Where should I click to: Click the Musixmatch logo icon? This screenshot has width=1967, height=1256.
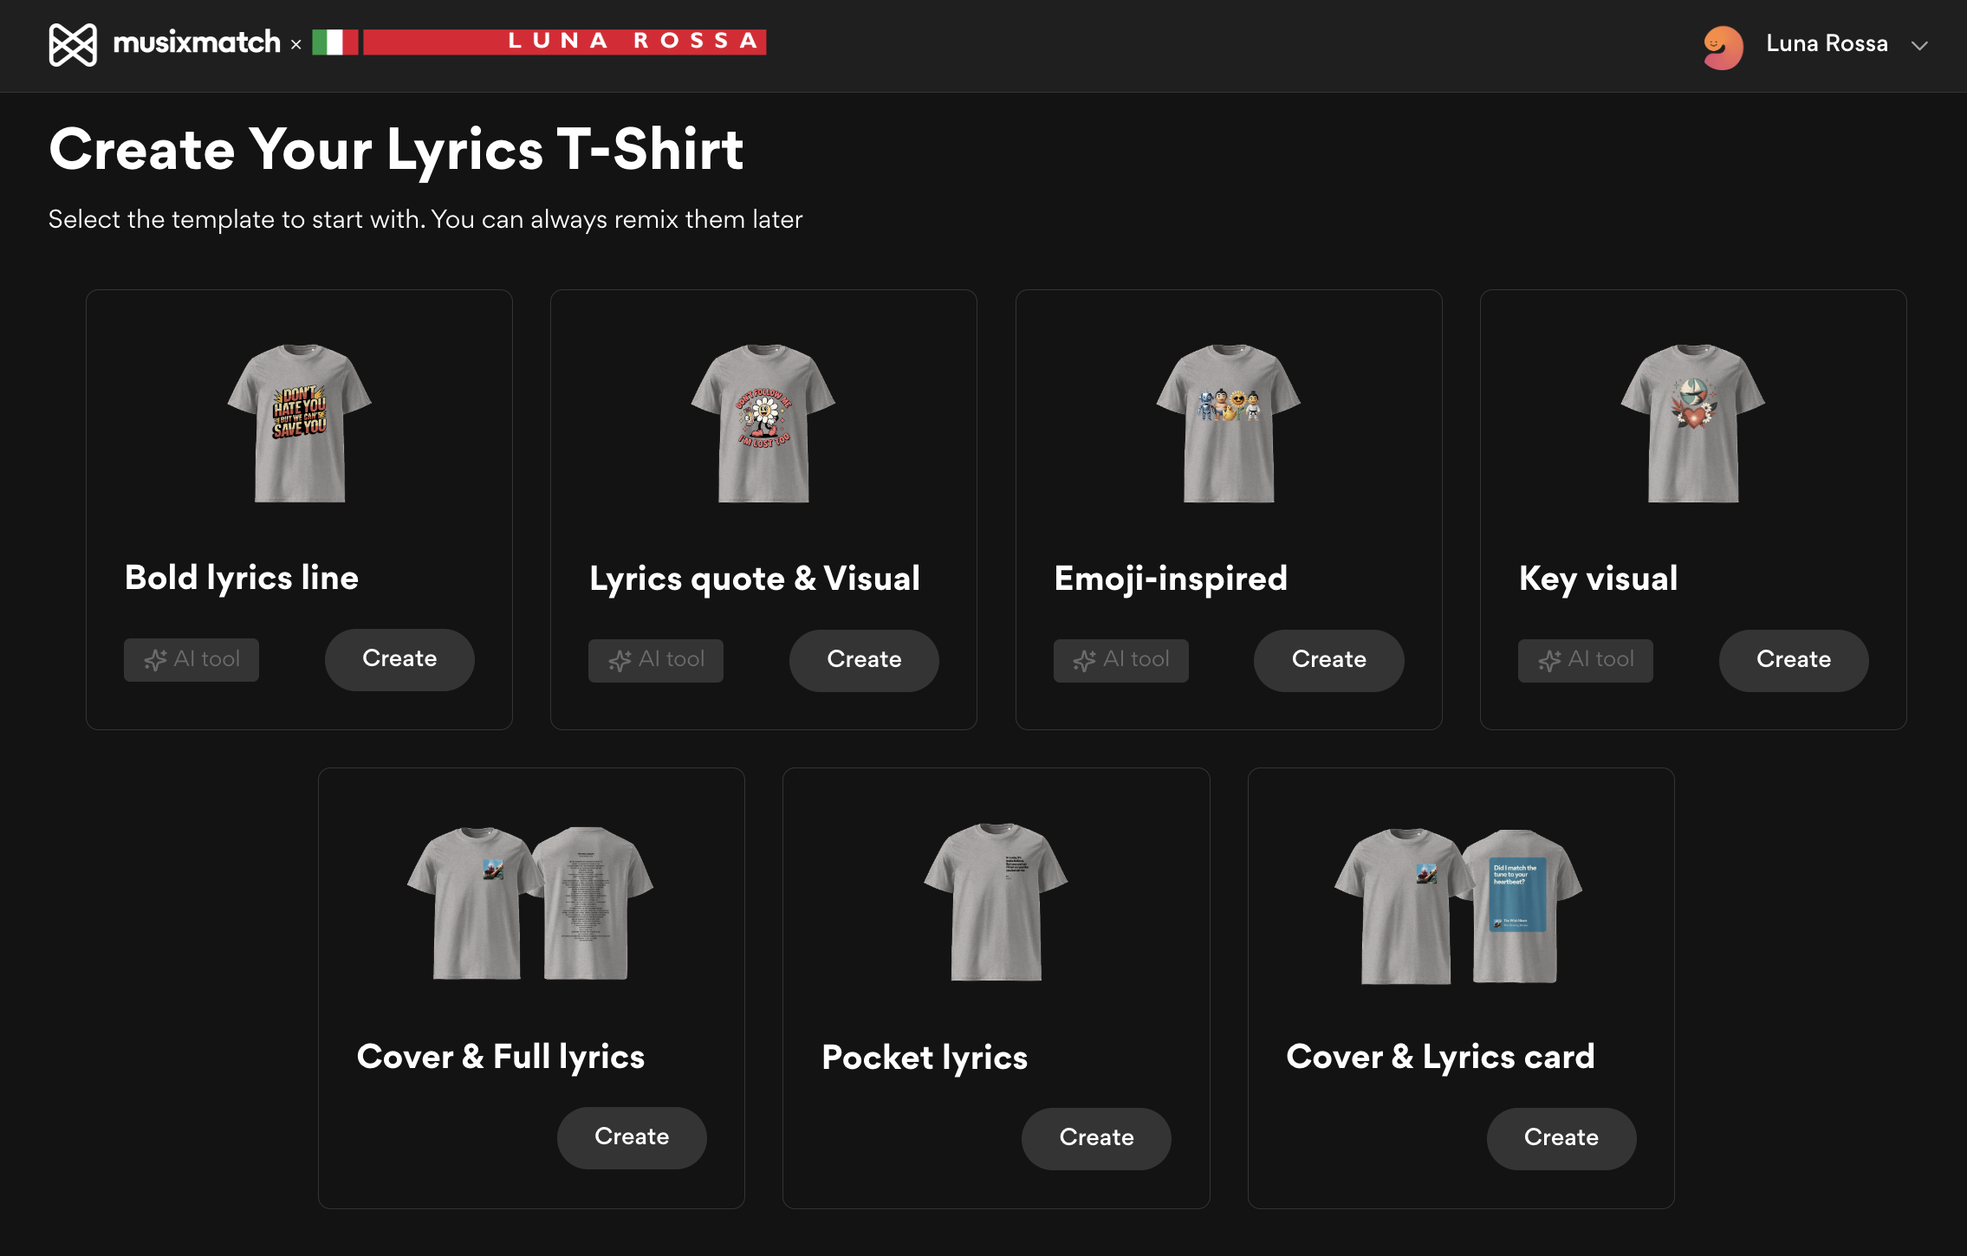(73, 44)
